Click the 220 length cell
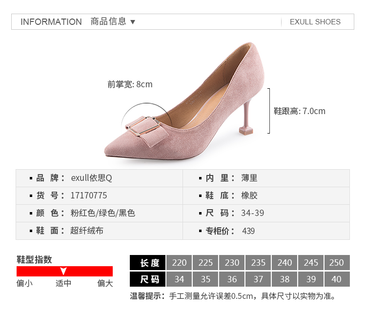This screenshot has width=366, height=313. coord(179,263)
